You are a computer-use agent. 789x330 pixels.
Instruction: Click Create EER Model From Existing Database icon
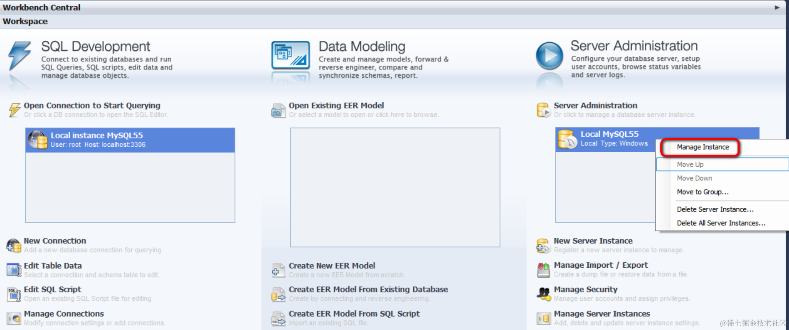(278, 294)
